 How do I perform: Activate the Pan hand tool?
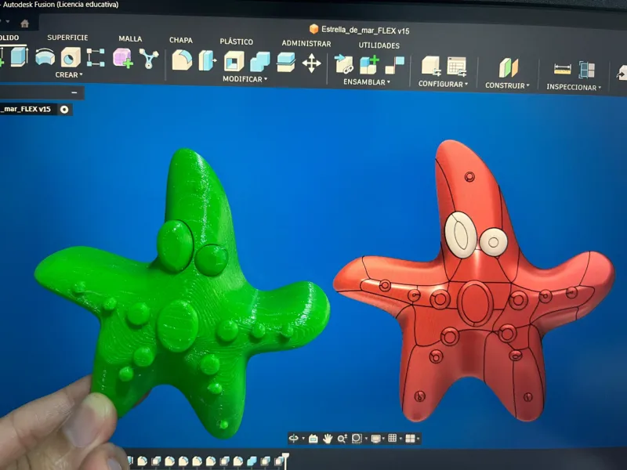pyautogui.click(x=328, y=439)
